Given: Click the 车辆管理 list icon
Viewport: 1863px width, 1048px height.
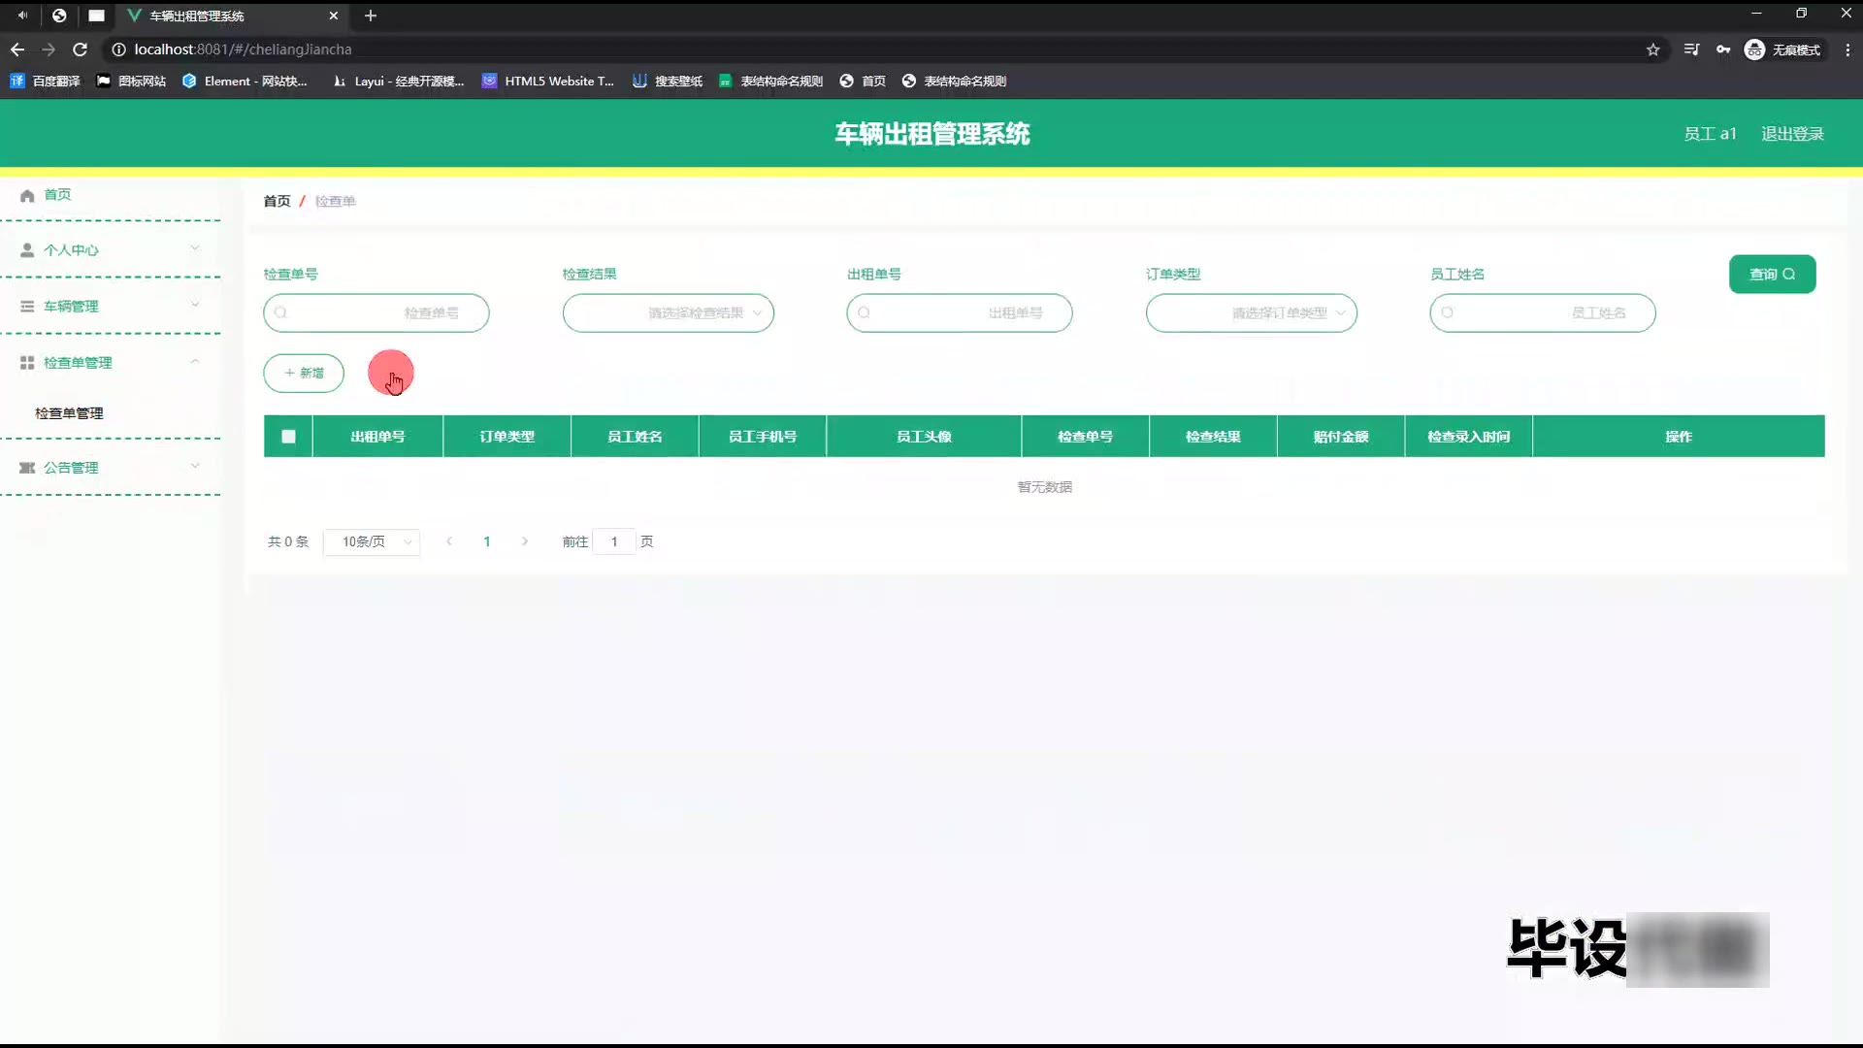Looking at the screenshot, I should (27, 307).
